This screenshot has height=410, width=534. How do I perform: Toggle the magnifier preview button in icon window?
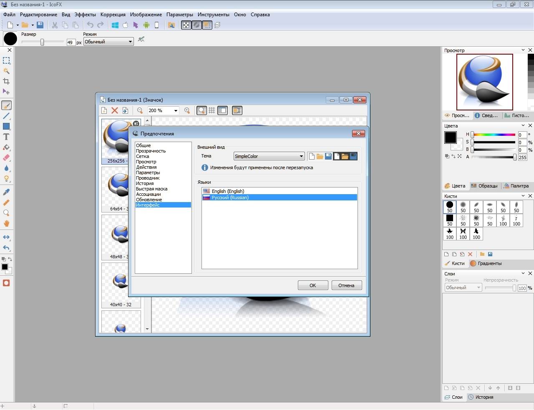pos(202,110)
